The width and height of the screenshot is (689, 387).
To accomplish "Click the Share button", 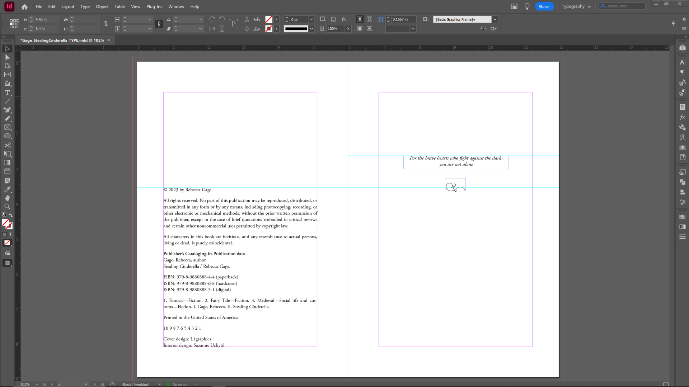I will coord(544,6).
